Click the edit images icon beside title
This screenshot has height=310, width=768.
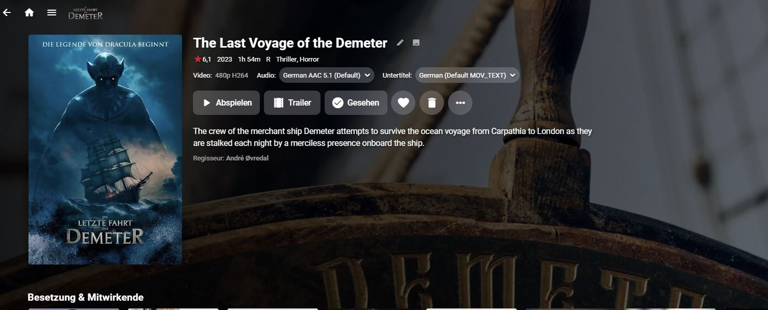coord(416,42)
